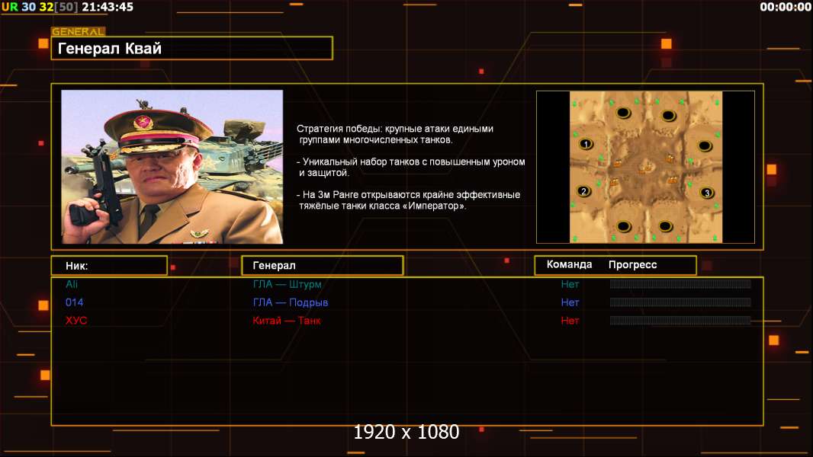The image size is (813, 457).
Task: Click team value "Нет" in 014's row
Action: tap(570, 302)
